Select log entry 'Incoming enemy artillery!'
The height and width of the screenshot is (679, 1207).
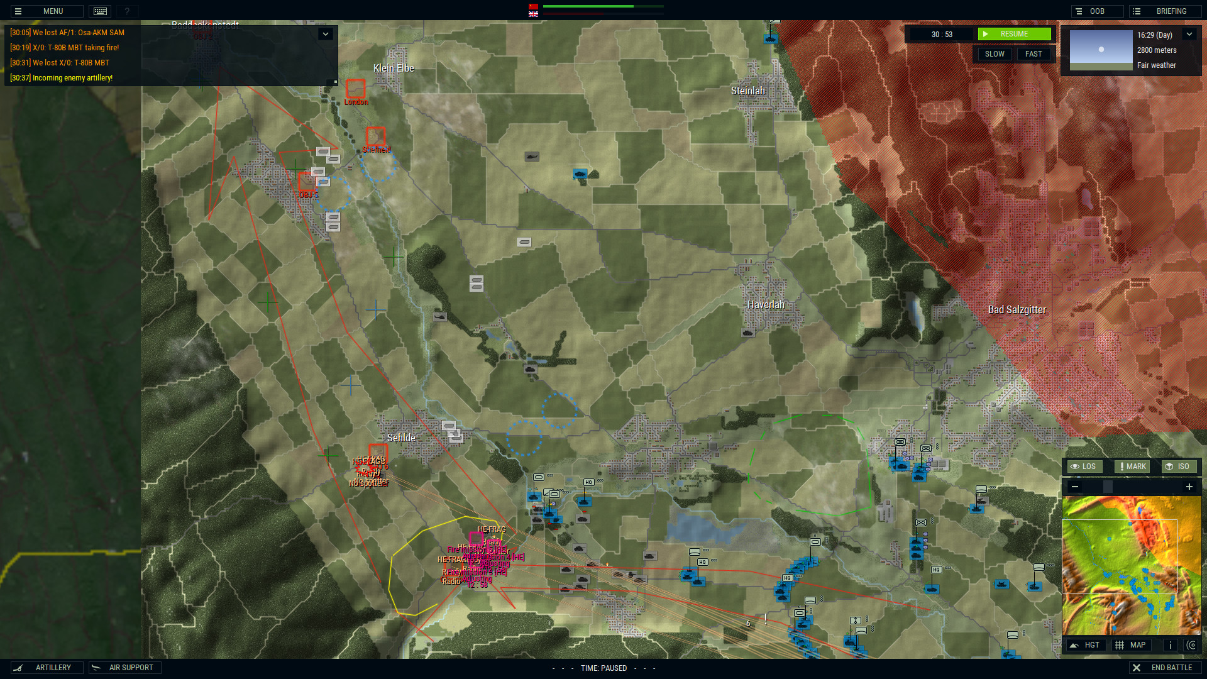click(61, 78)
